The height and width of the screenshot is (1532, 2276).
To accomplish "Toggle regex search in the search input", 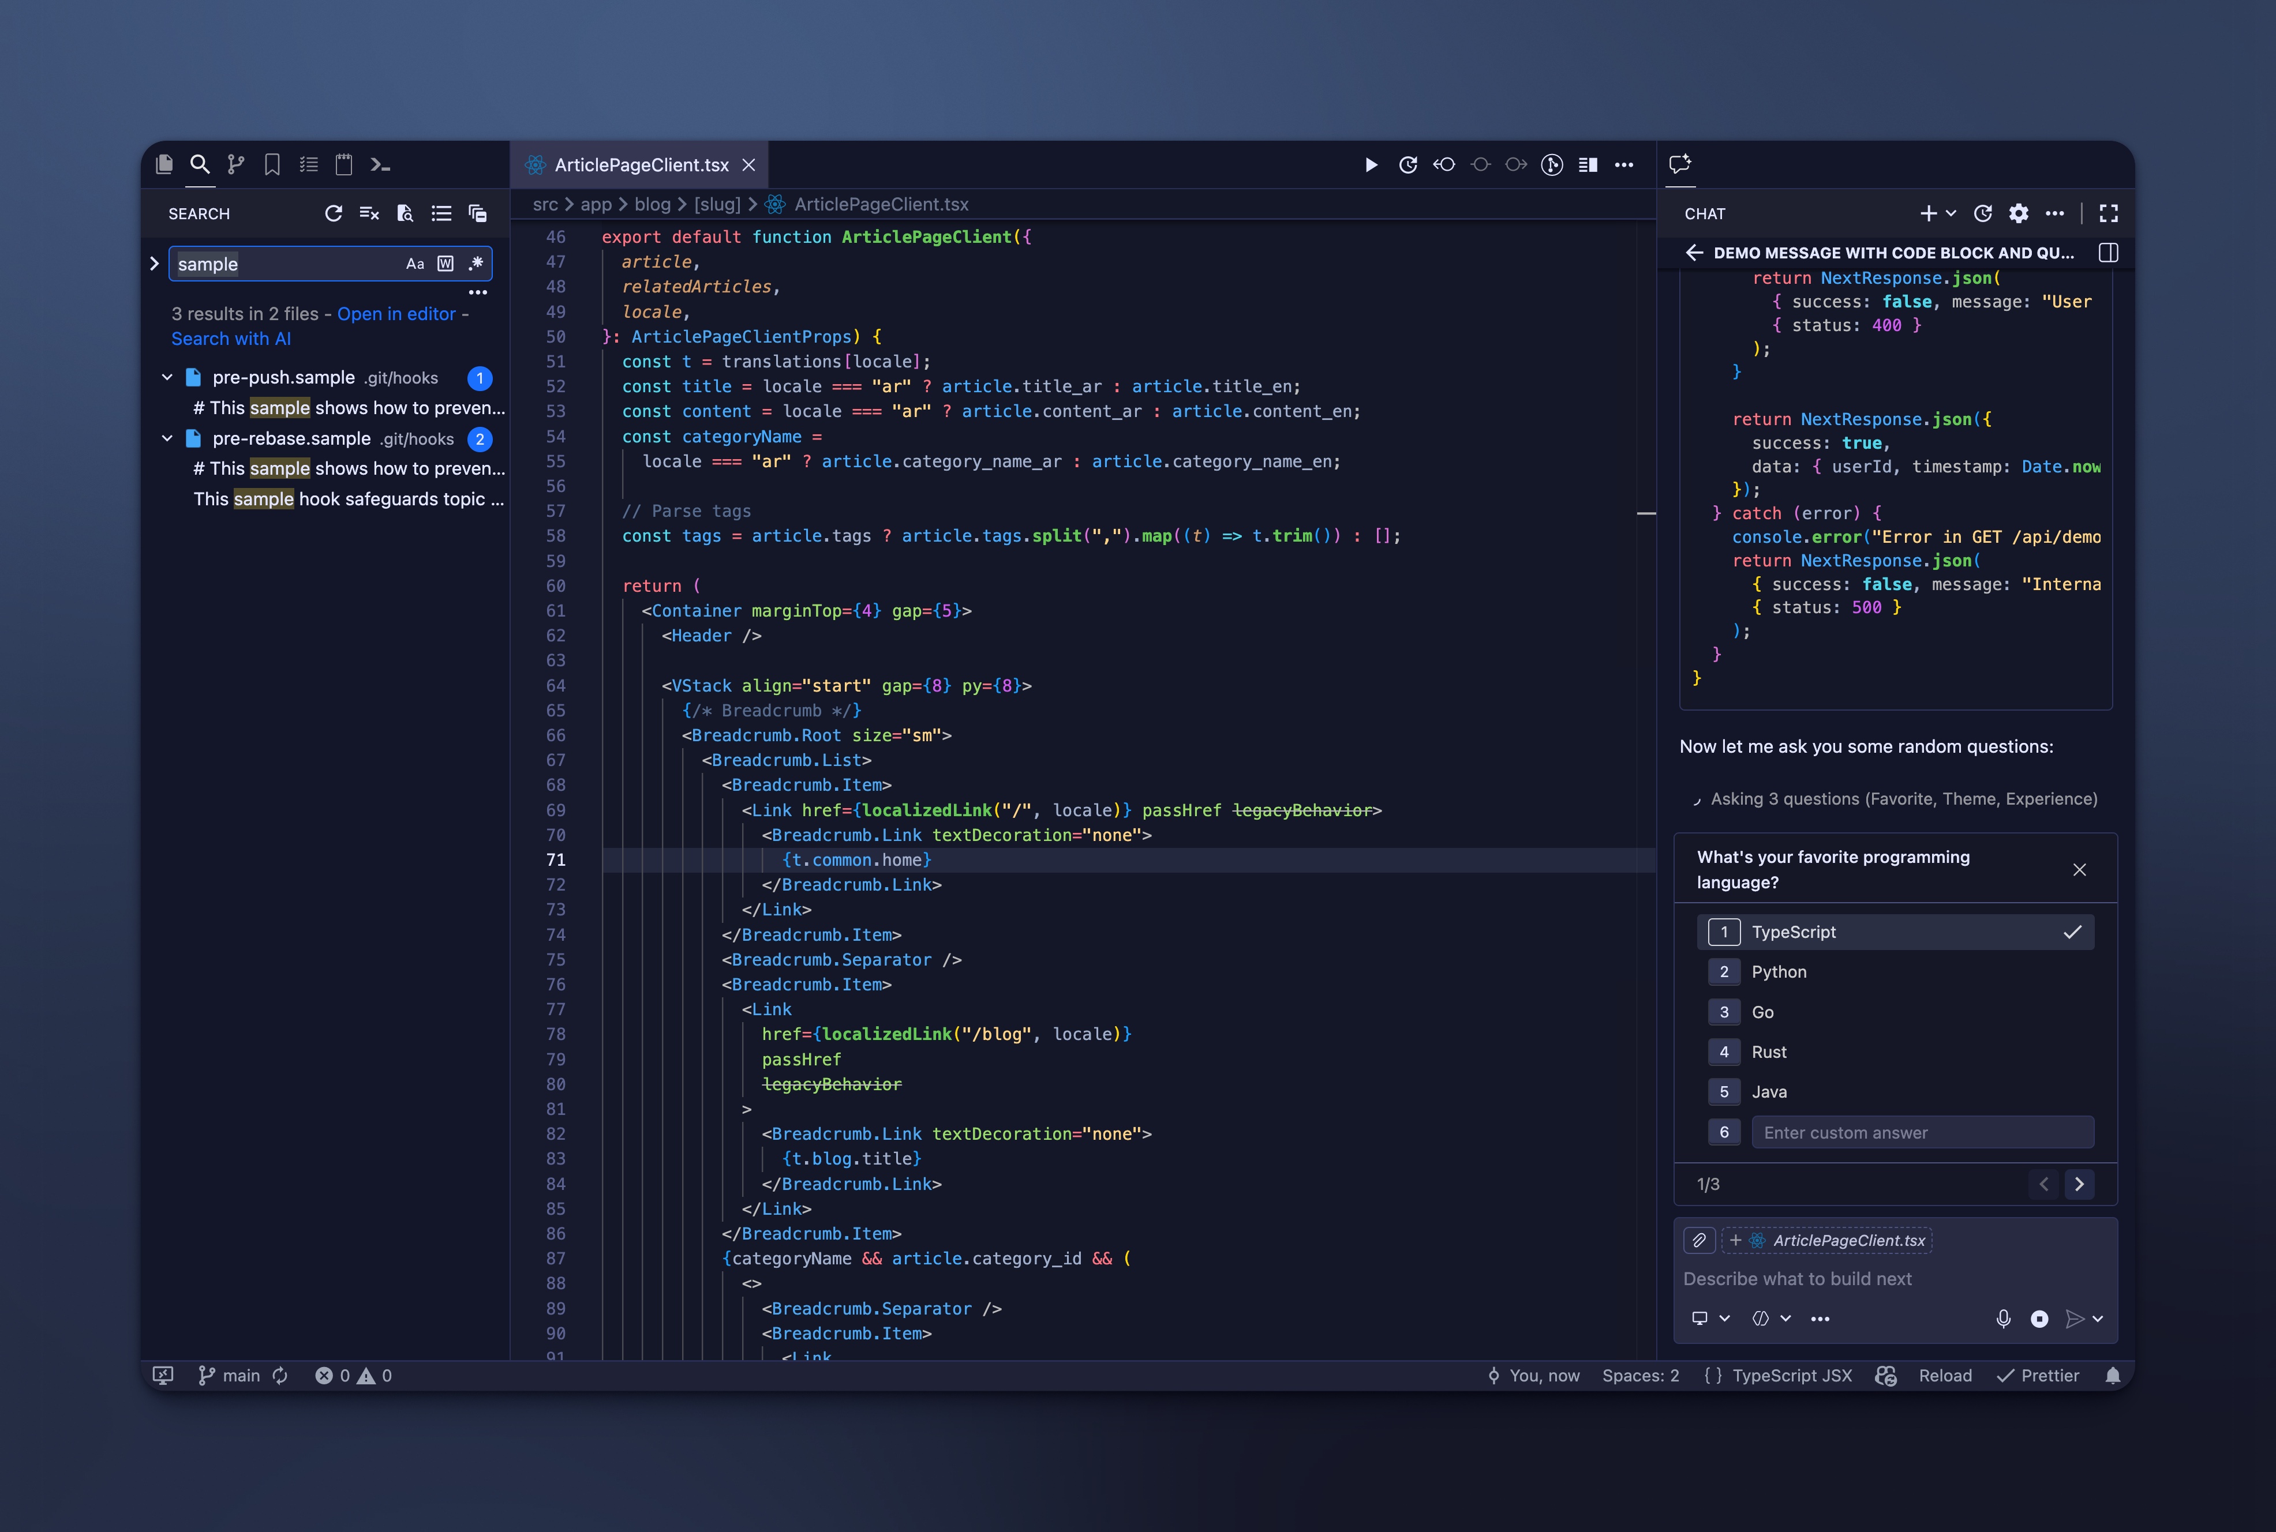I will (476, 263).
